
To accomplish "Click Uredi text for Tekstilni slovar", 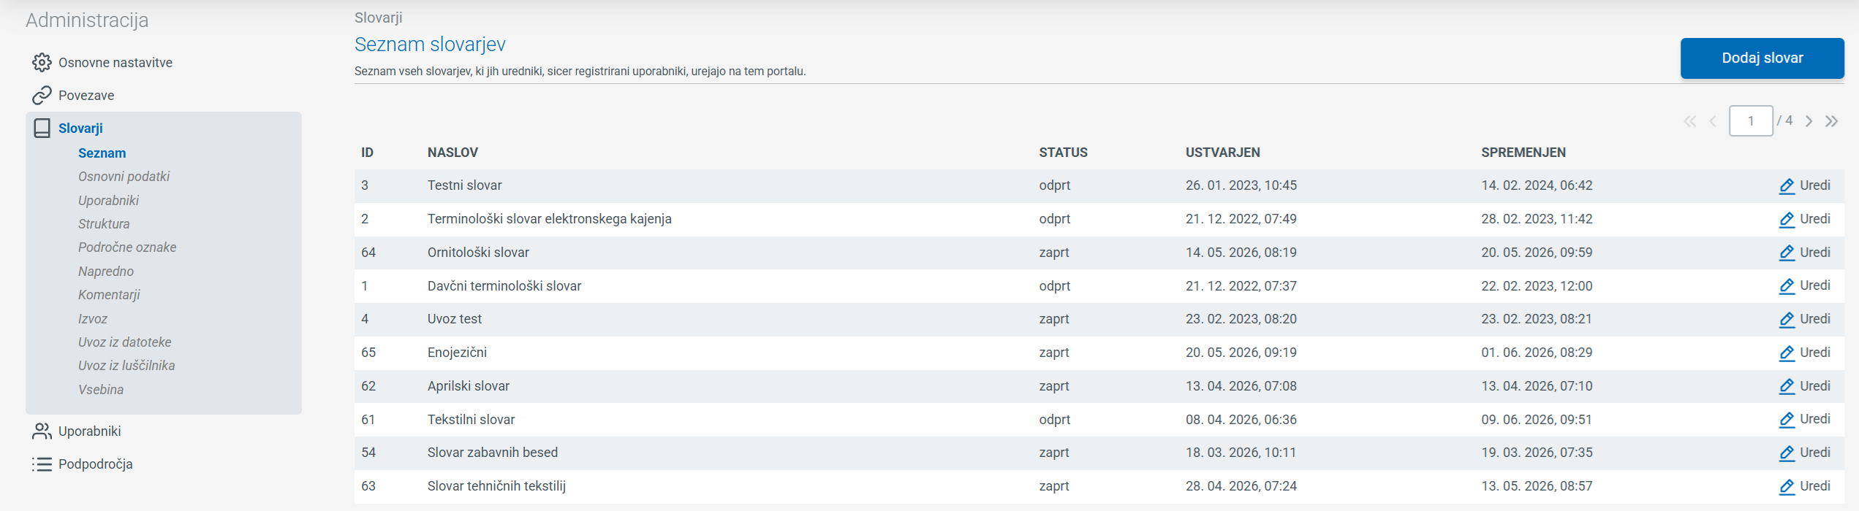I will tap(1815, 419).
